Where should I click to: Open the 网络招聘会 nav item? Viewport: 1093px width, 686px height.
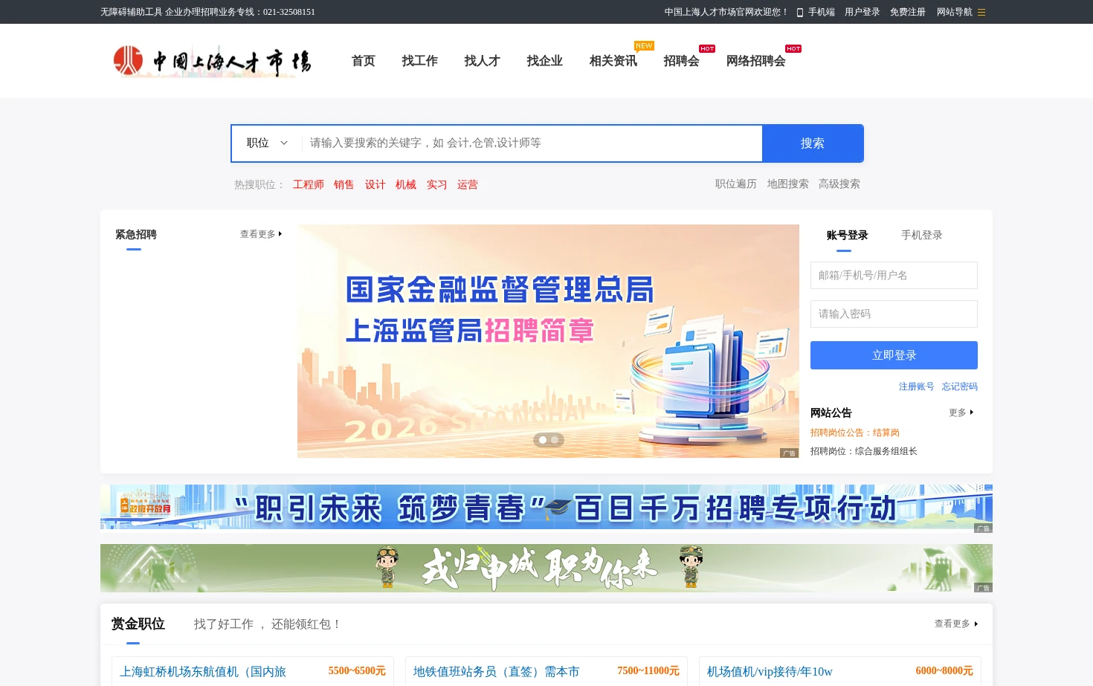[756, 61]
